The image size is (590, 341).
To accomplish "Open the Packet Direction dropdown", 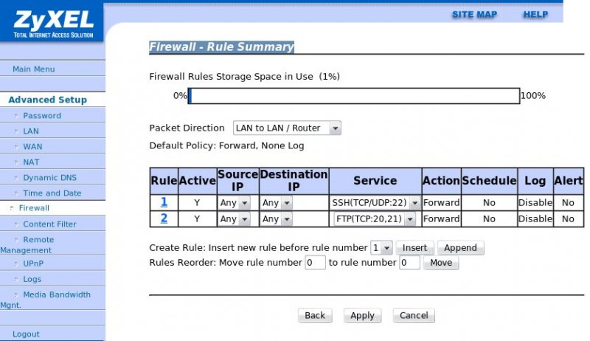I will point(287,128).
